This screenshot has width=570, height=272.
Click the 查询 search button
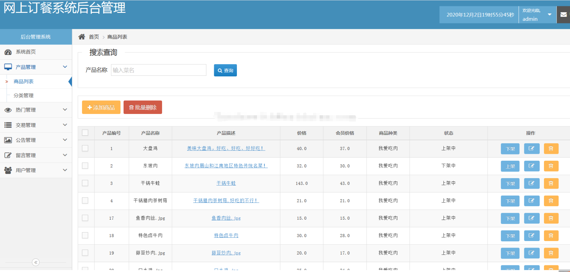click(x=225, y=70)
